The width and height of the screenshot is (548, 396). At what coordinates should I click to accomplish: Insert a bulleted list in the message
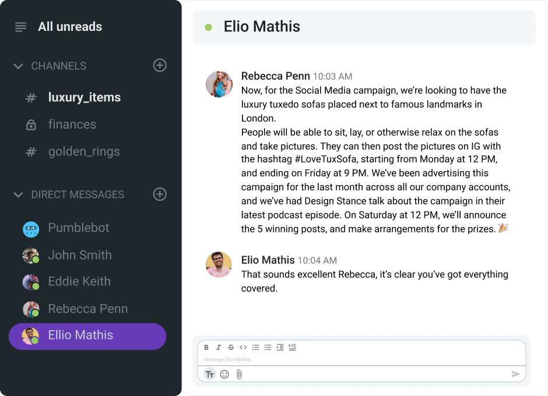coord(268,347)
